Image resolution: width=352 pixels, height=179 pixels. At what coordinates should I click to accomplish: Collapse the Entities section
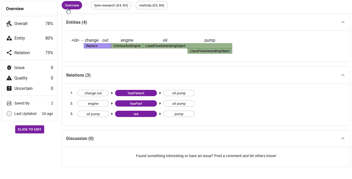343,22
